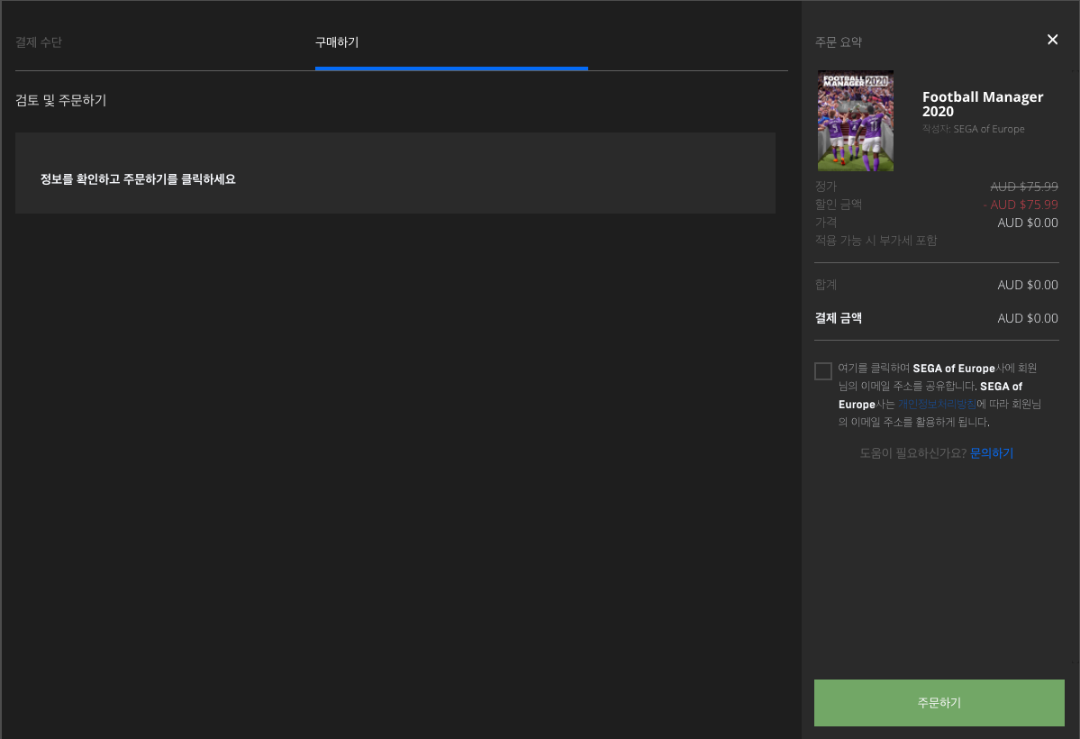Open the 개인정보처리방침 privacy policy link
Image resolution: width=1080 pixels, height=739 pixels.
click(x=937, y=404)
